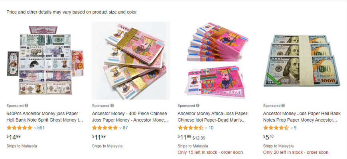
Task: Click the star rating of the 640Pcs Ancestor Money listing
Action: 20,128
